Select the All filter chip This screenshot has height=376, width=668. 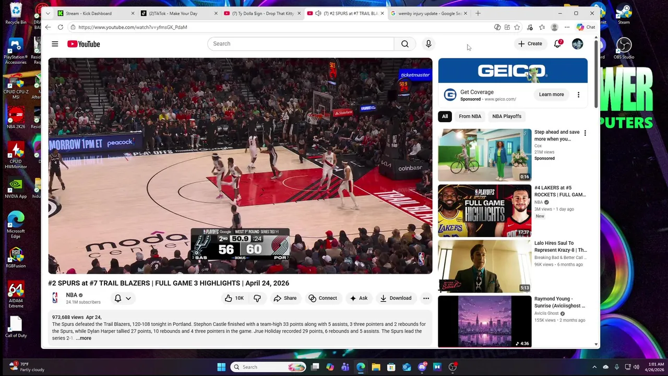point(445,116)
